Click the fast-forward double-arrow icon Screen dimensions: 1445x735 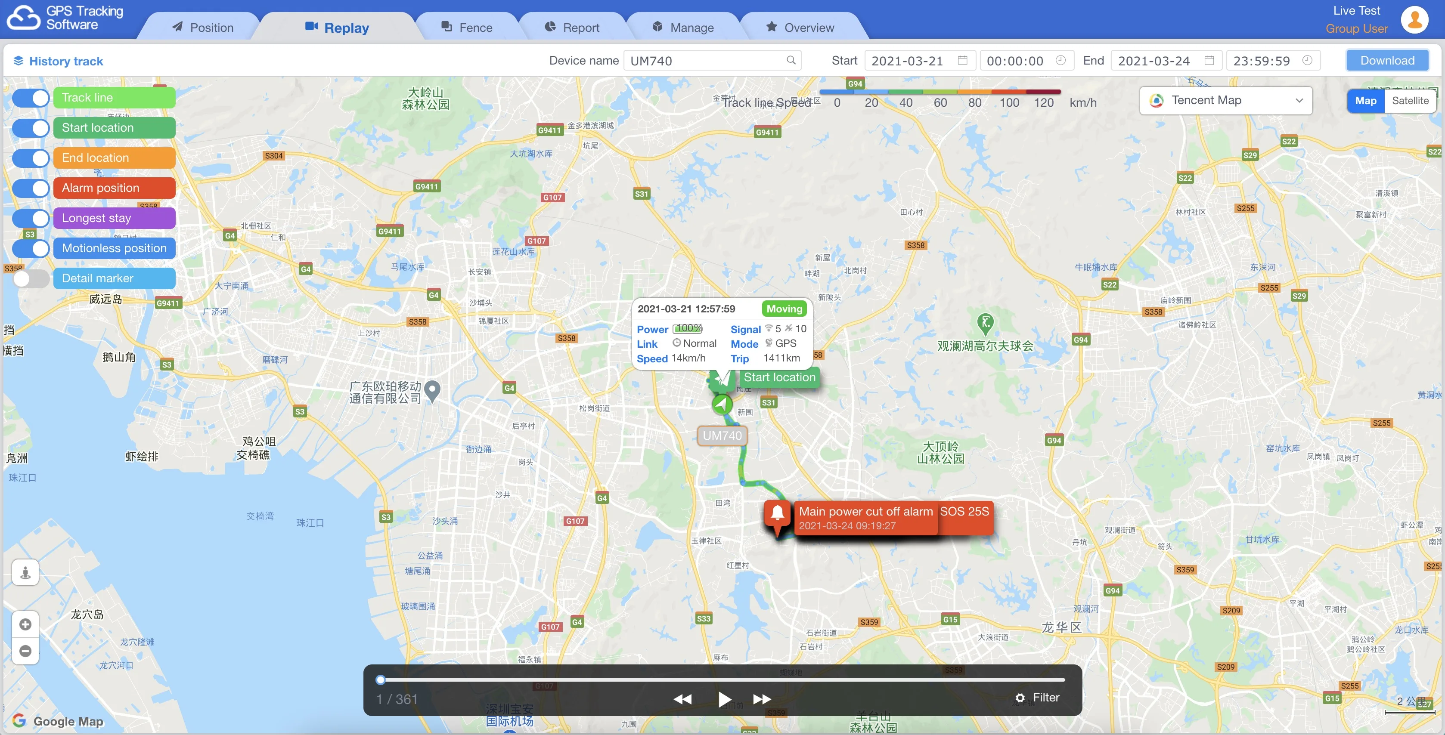[x=761, y=699]
